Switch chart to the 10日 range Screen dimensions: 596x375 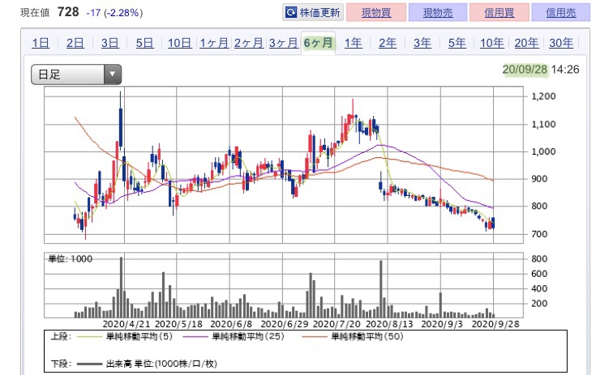pyautogui.click(x=179, y=43)
